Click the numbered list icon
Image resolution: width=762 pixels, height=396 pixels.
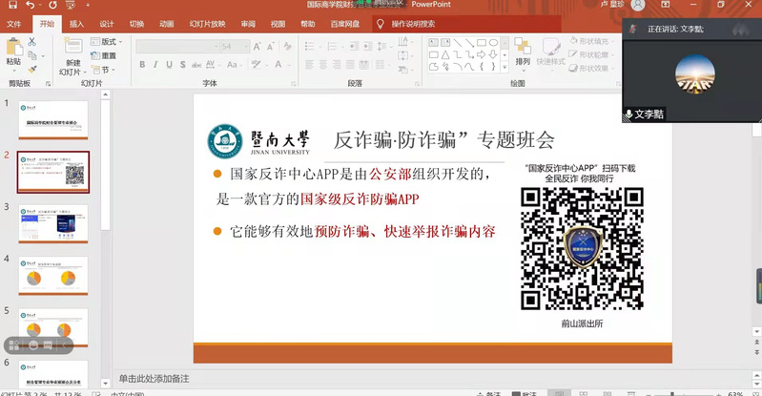(334, 46)
